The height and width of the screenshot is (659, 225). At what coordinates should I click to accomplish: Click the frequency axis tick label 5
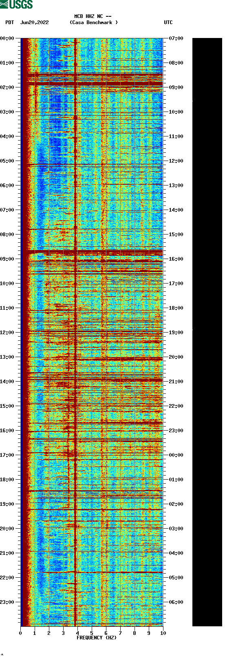92,633
